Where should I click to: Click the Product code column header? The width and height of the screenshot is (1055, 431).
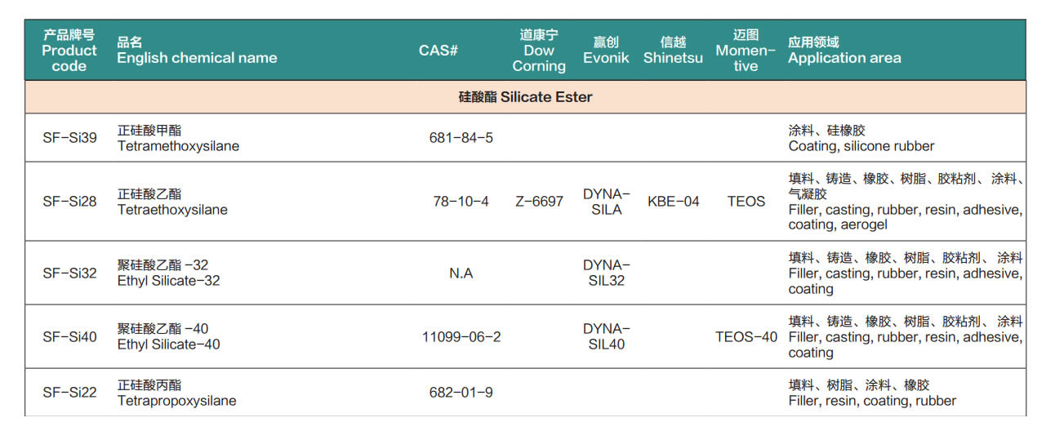pyautogui.click(x=69, y=51)
